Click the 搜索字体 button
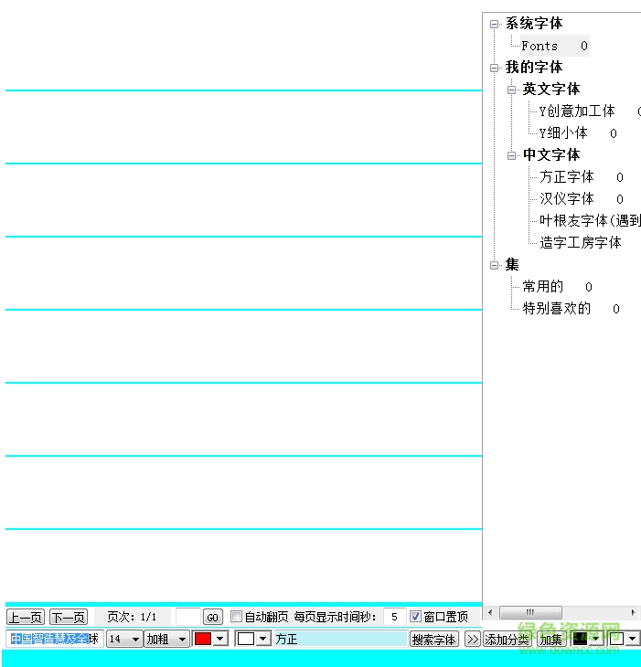Viewport: 641px width, 667px height. coord(434,640)
